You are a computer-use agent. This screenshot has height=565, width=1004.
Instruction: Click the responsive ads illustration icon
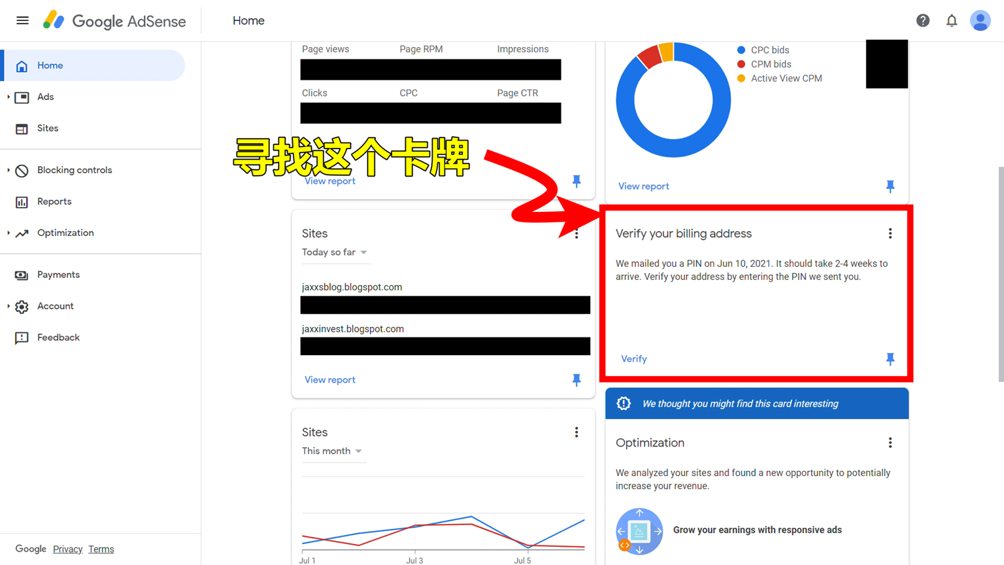click(639, 531)
